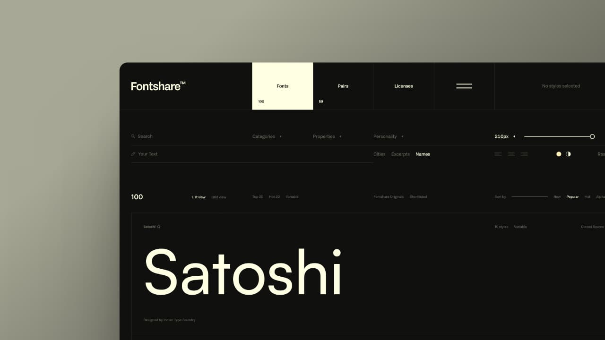
Task: Select the left text alignment icon
Action: (498, 154)
